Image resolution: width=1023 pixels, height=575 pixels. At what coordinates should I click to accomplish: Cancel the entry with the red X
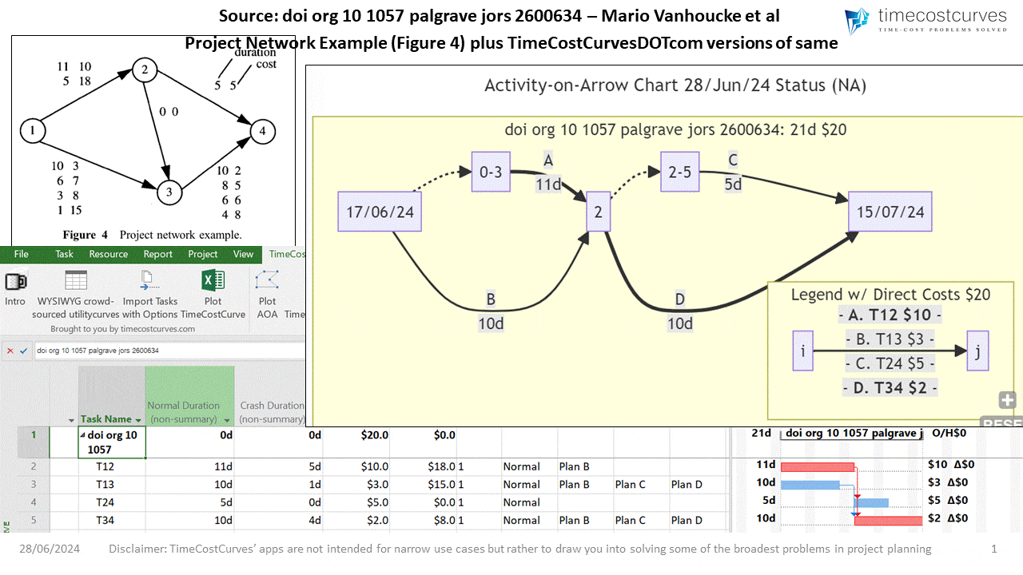tap(10, 351)
